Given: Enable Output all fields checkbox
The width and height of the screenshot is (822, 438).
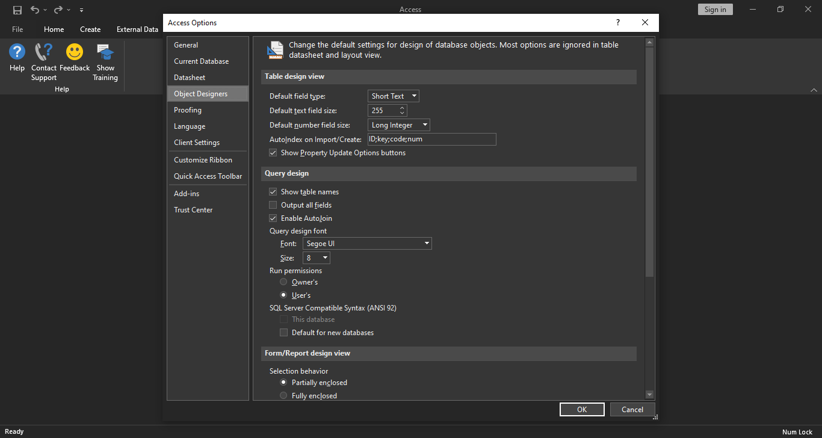Looking at the screenshot, I should tap(273, 205).
